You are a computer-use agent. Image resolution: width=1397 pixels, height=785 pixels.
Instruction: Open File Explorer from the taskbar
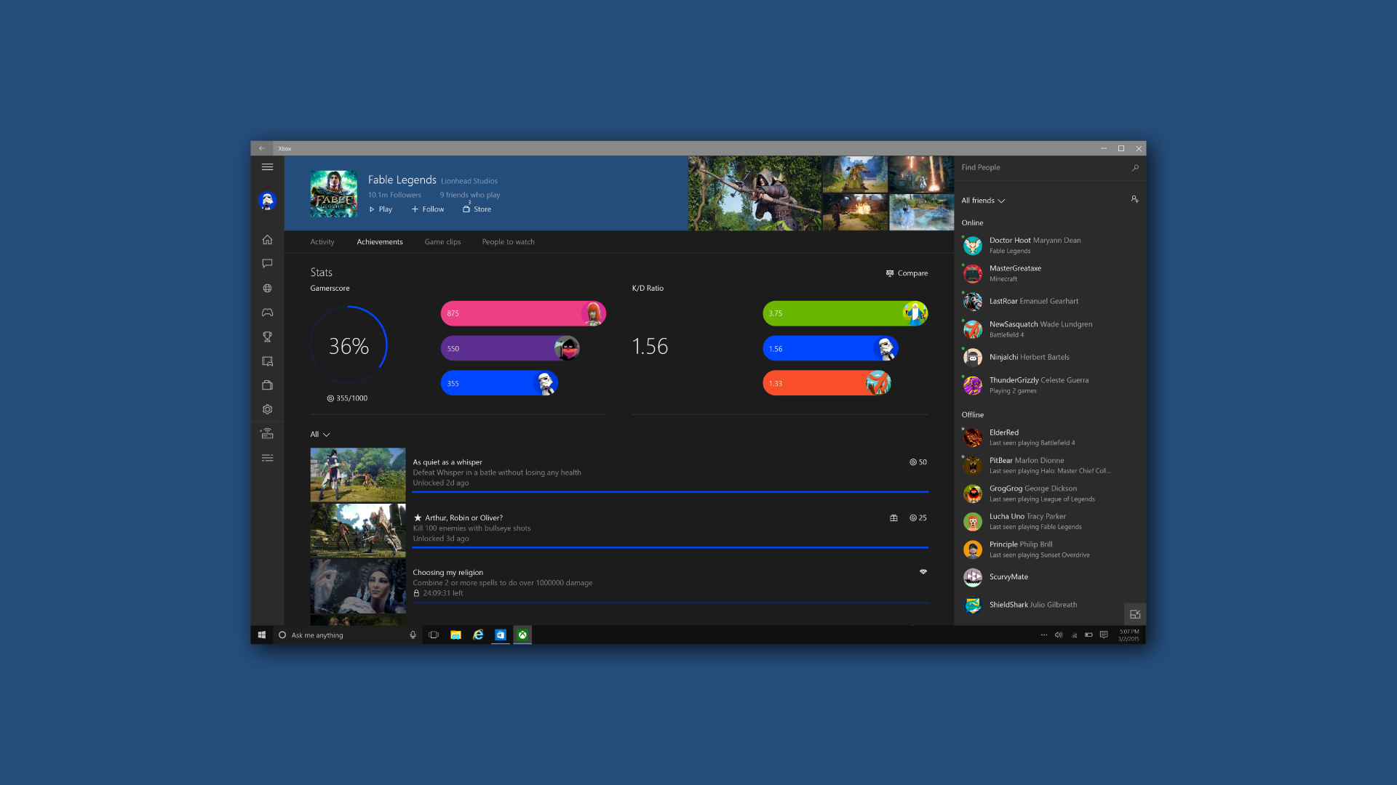point(455,635)
